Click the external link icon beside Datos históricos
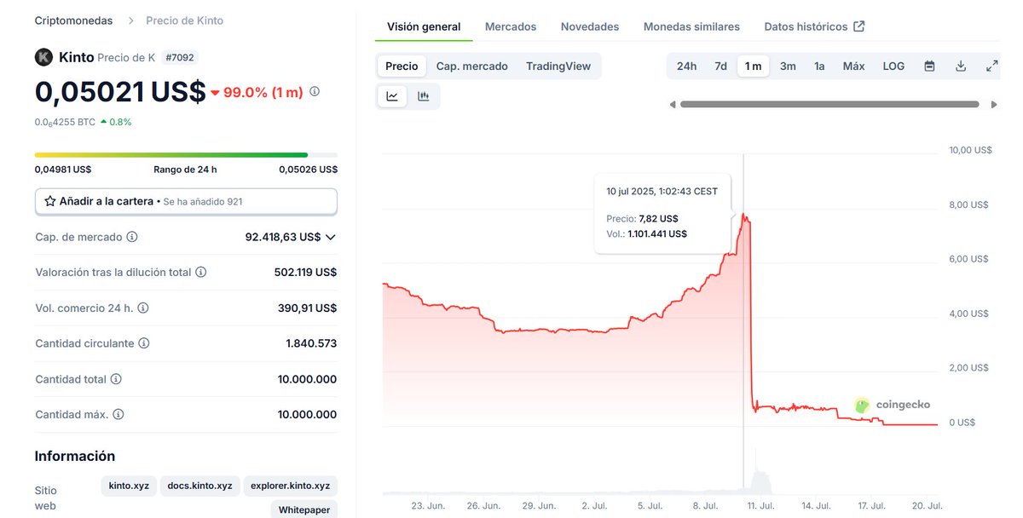The image size is (1023, 518). pyautogui.click(x=859, y=26)
